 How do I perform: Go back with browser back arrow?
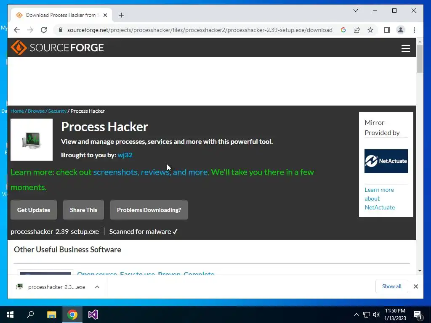(x=17, y=30)
